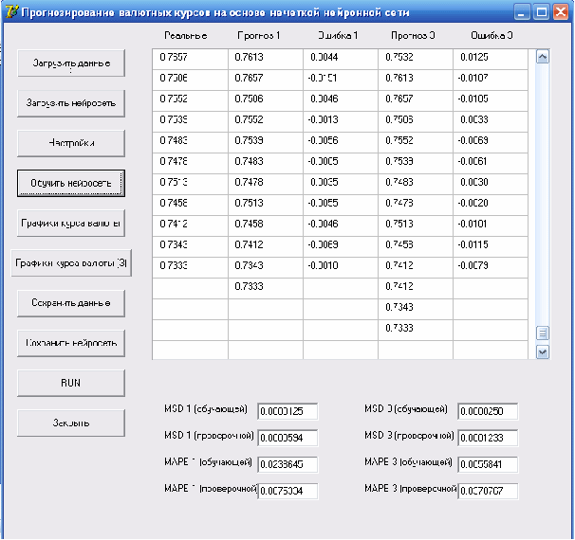The image size is (575, 540).
Task: Focus the MSD 1 (проверочной) field
Action: 287,438
